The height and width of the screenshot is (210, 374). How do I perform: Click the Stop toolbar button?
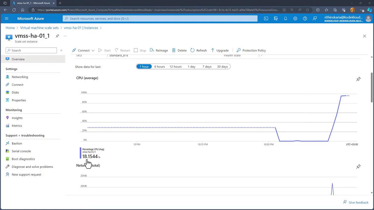[140, 50]
